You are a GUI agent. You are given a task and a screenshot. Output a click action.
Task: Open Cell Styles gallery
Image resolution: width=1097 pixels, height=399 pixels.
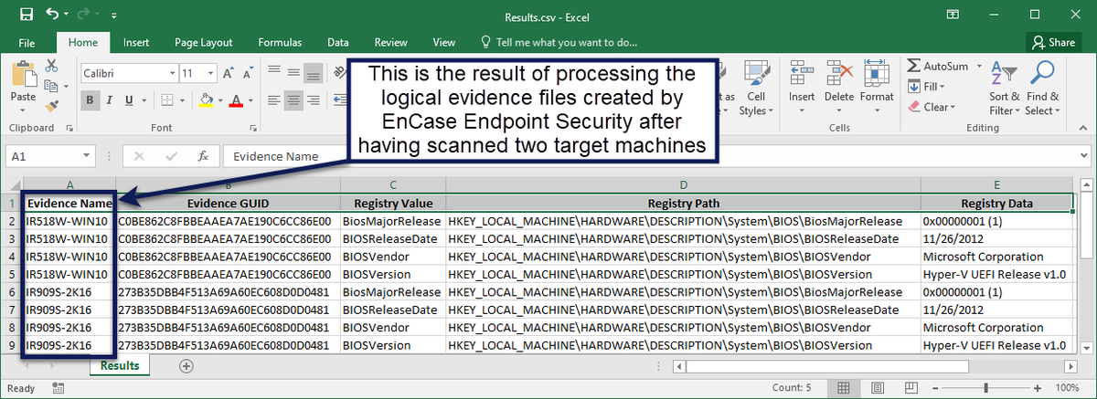pyautogui.click(x=755, y=89)
